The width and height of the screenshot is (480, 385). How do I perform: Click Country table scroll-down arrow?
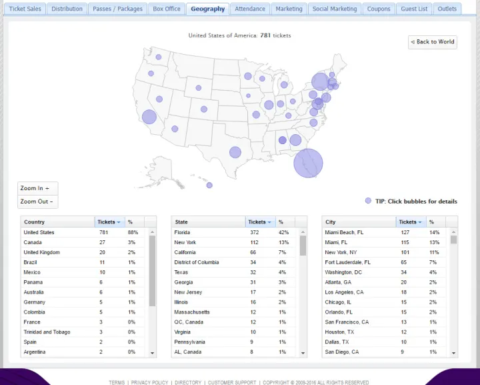pyautogui.click(x=153, y=353)
